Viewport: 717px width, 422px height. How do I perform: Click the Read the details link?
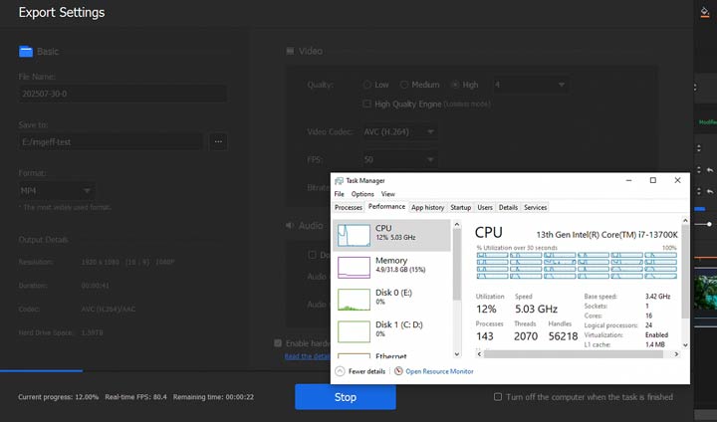307,356
